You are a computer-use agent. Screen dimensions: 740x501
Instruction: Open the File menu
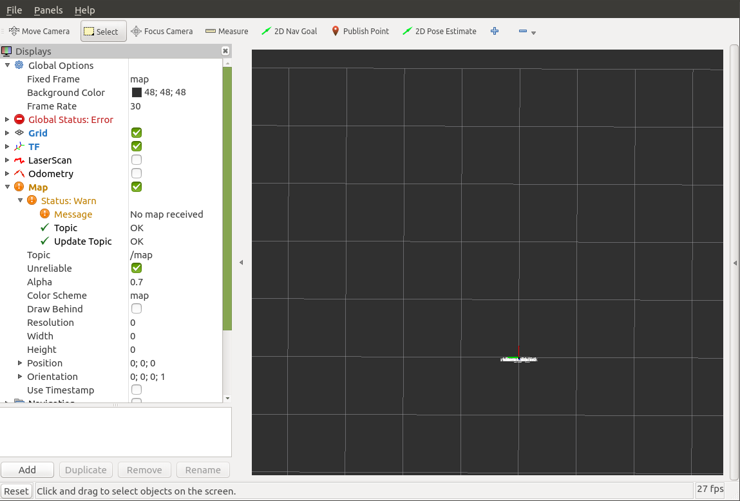[14, 10]
